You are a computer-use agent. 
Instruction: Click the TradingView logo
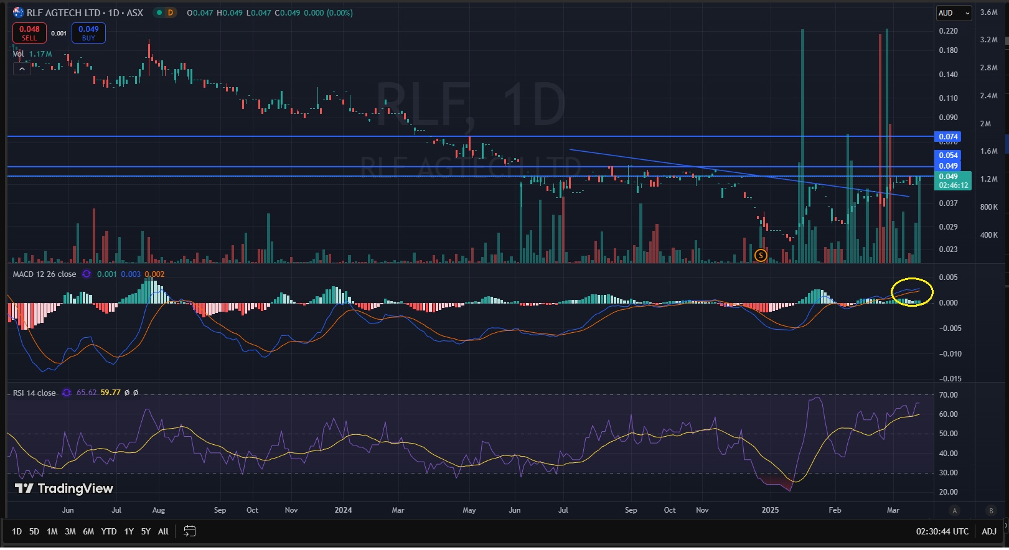point(64,488)
